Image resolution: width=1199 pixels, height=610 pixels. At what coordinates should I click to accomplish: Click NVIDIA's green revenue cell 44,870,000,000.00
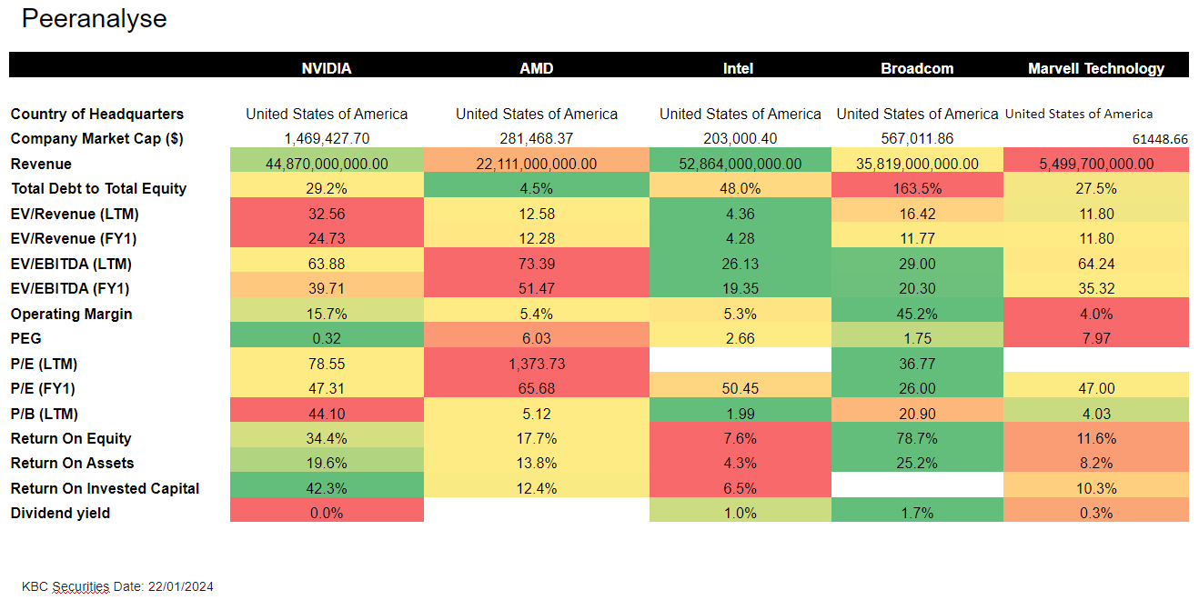tap(327, 164)
